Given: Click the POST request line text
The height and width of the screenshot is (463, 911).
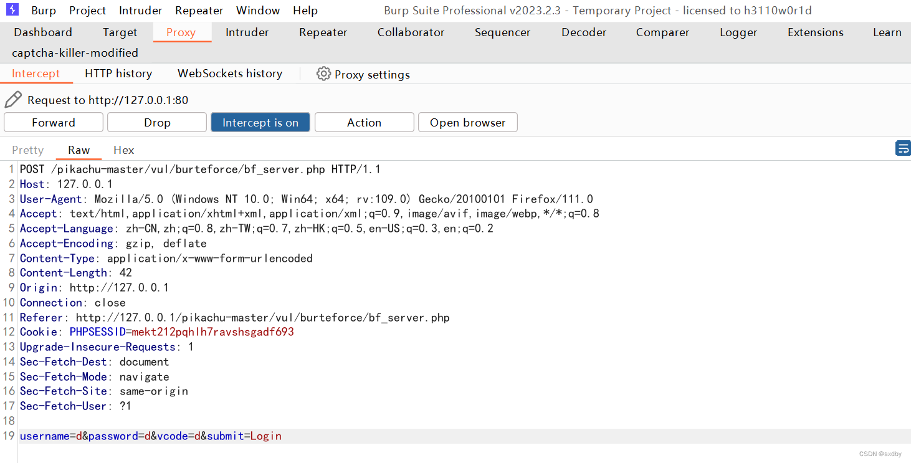Looking at the screenshot, I should click(200, 169).
